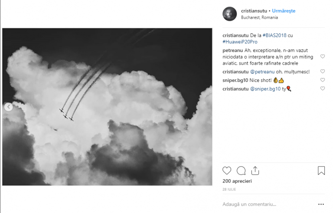Follow the account via Urmărește link
The image size is (333, 213).
coord(284,11)
